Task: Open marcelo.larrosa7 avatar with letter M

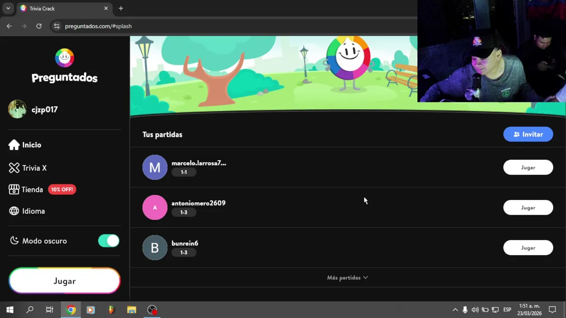Action: click(x=155, y=167)
